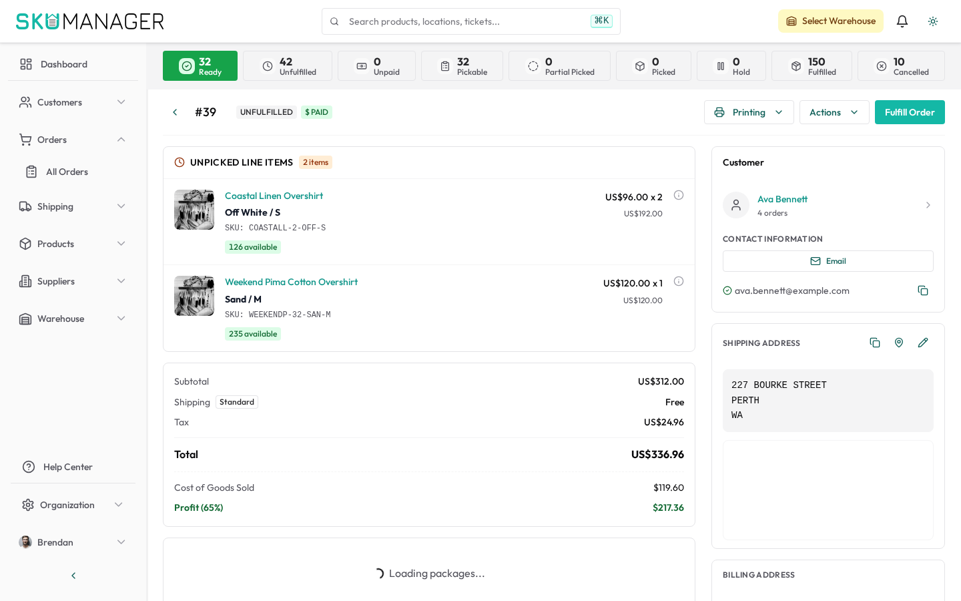This screenshot has width=961, height=601.
Task: Click the UNFULFILLED status badge
Action: click(266, 112)
